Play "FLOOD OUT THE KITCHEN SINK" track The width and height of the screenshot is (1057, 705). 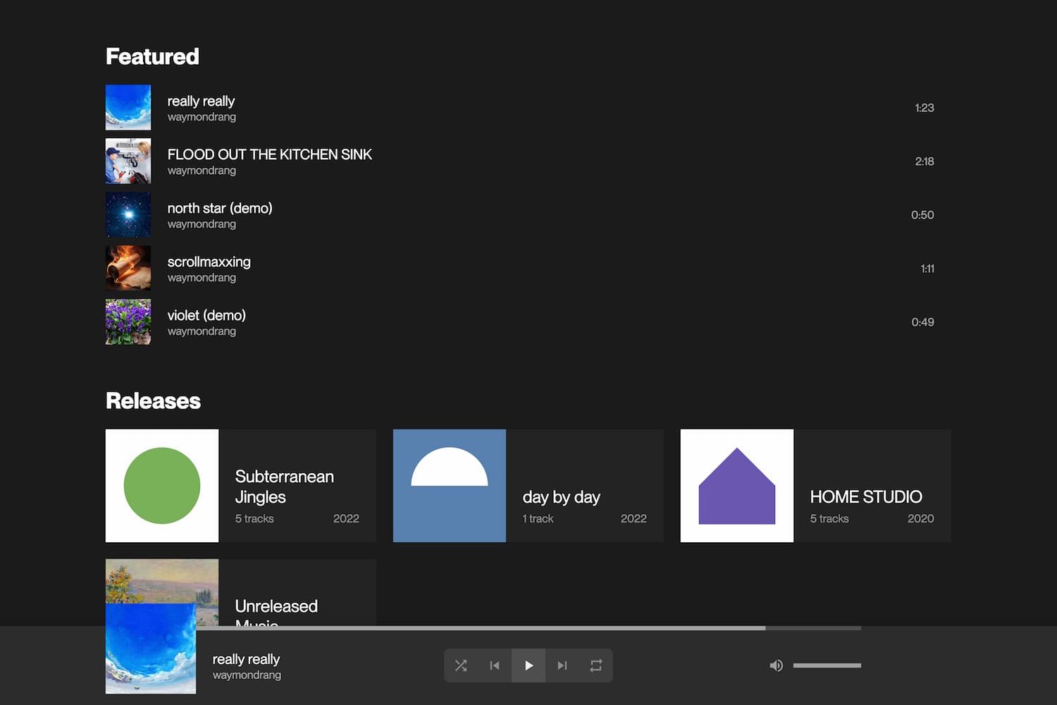(269, 155)
